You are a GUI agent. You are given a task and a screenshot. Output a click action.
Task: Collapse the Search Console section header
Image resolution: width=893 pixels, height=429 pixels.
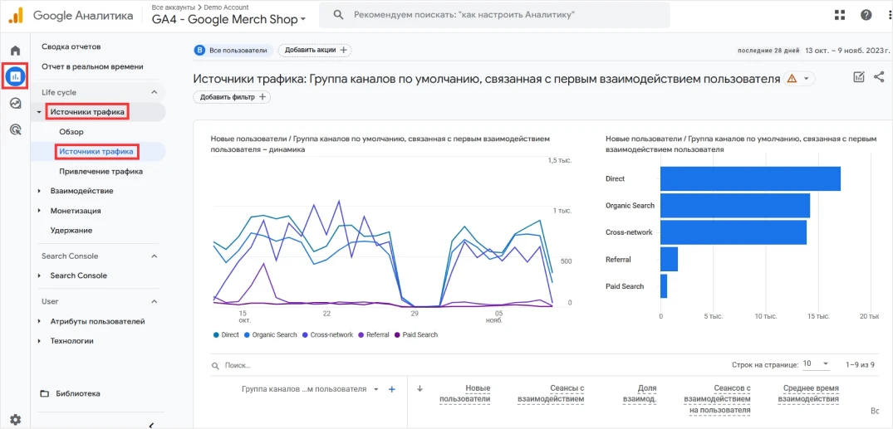154,256
